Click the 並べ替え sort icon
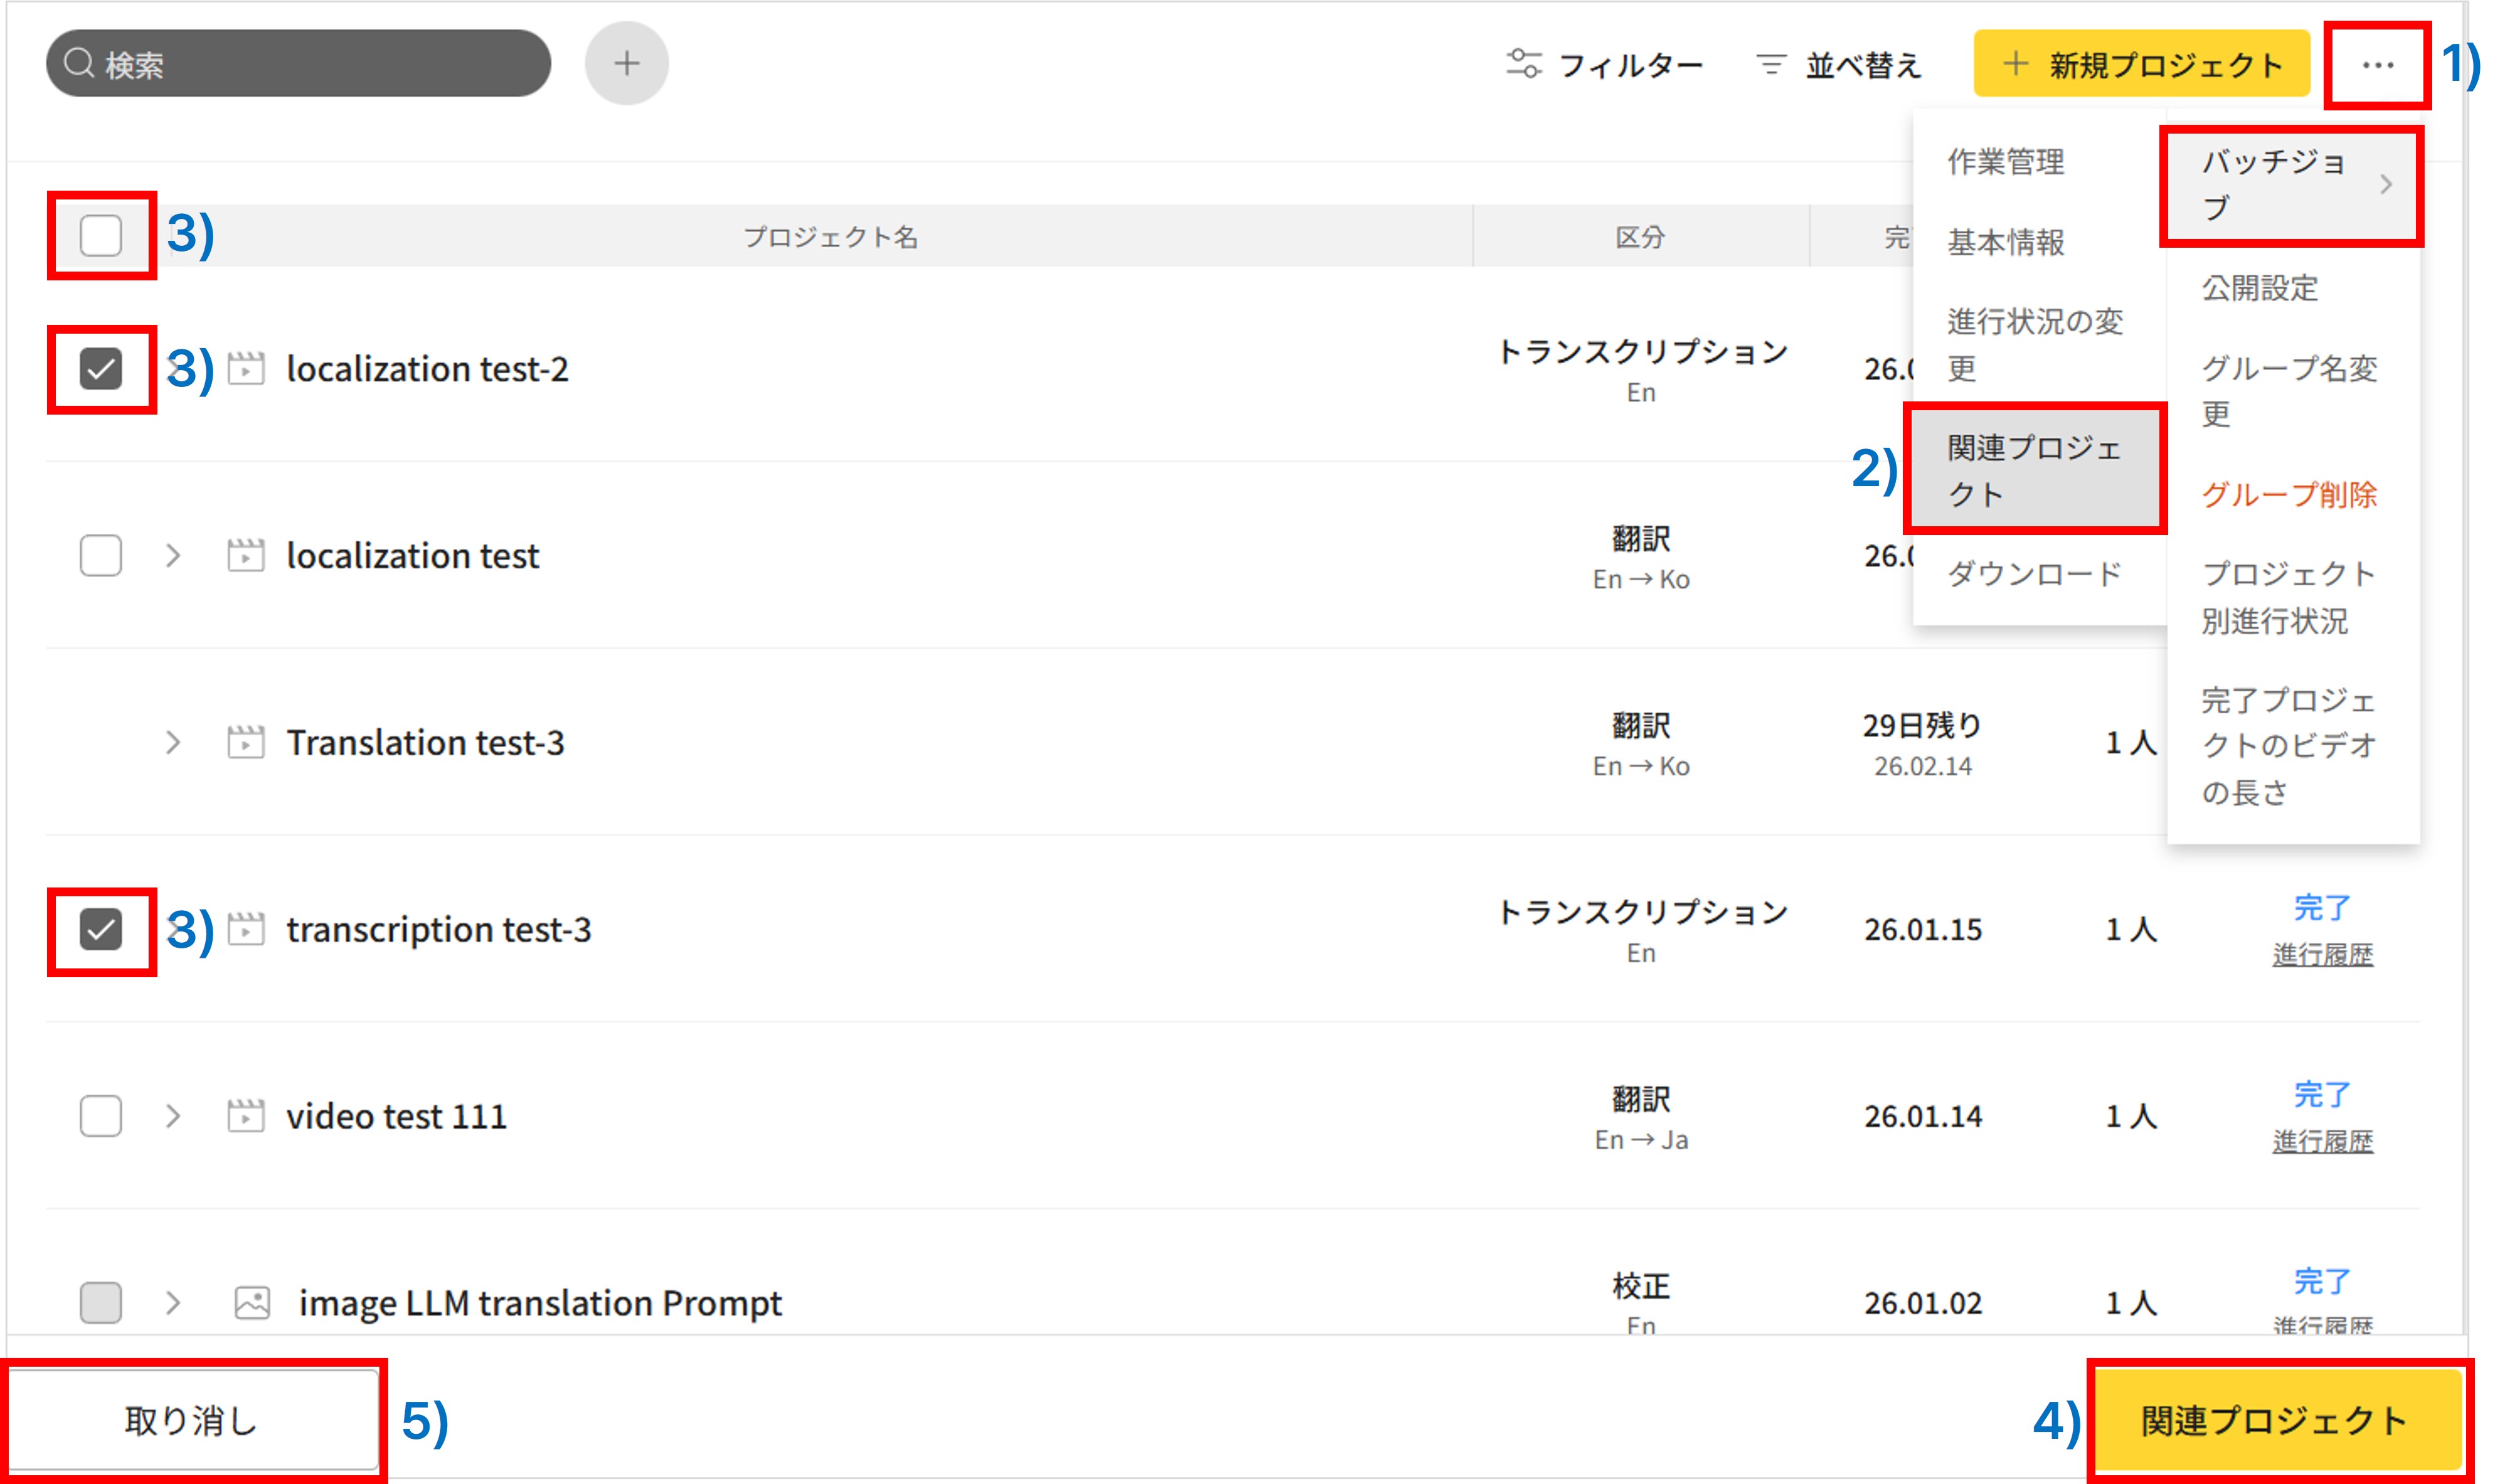2520x1484 pixels. 1770,65
